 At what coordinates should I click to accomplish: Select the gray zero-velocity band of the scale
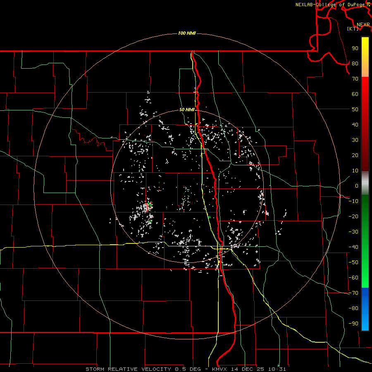click(365, 183)
